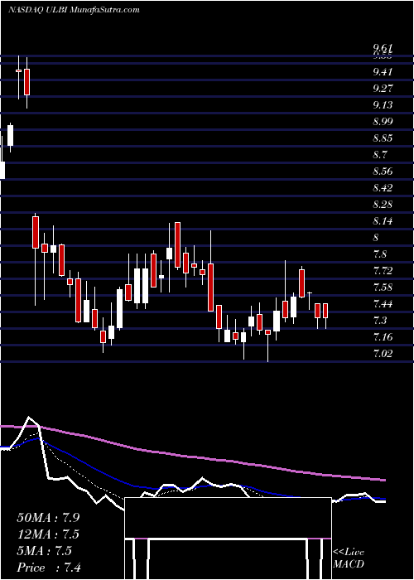414x580 pixels.
Task: Click the 9.61 top price label
Action: (x=383, y=48)
